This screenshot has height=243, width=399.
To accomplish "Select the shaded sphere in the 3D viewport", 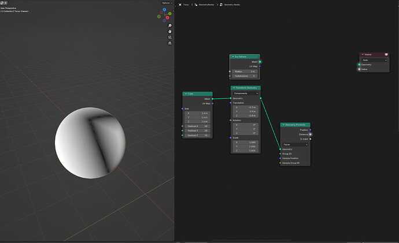I will 90,143.
